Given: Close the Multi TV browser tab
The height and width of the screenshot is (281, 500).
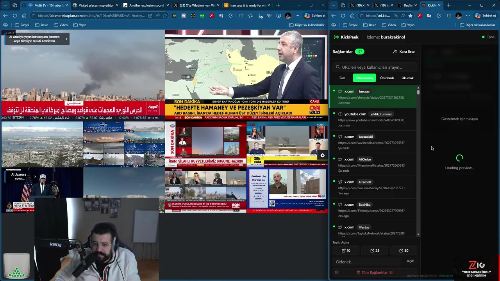Looking at the screenshot, I should coord(66,5).
